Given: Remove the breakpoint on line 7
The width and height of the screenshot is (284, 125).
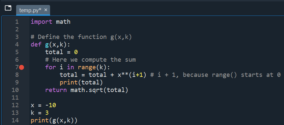Looking at the screenshot, I should click(x=21, y=68).
